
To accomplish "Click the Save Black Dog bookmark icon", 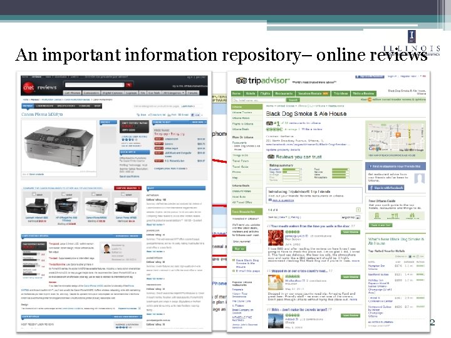I will 234,260.
